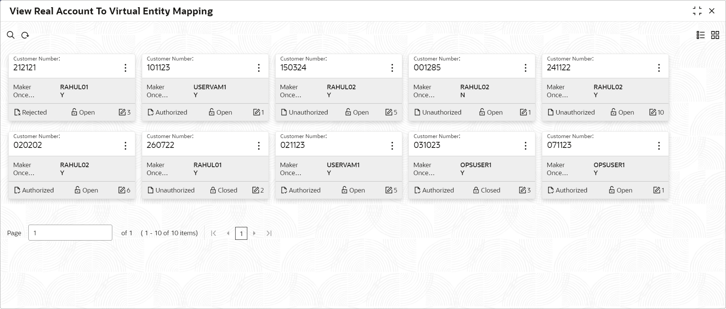Click the next page arrow

254,233
